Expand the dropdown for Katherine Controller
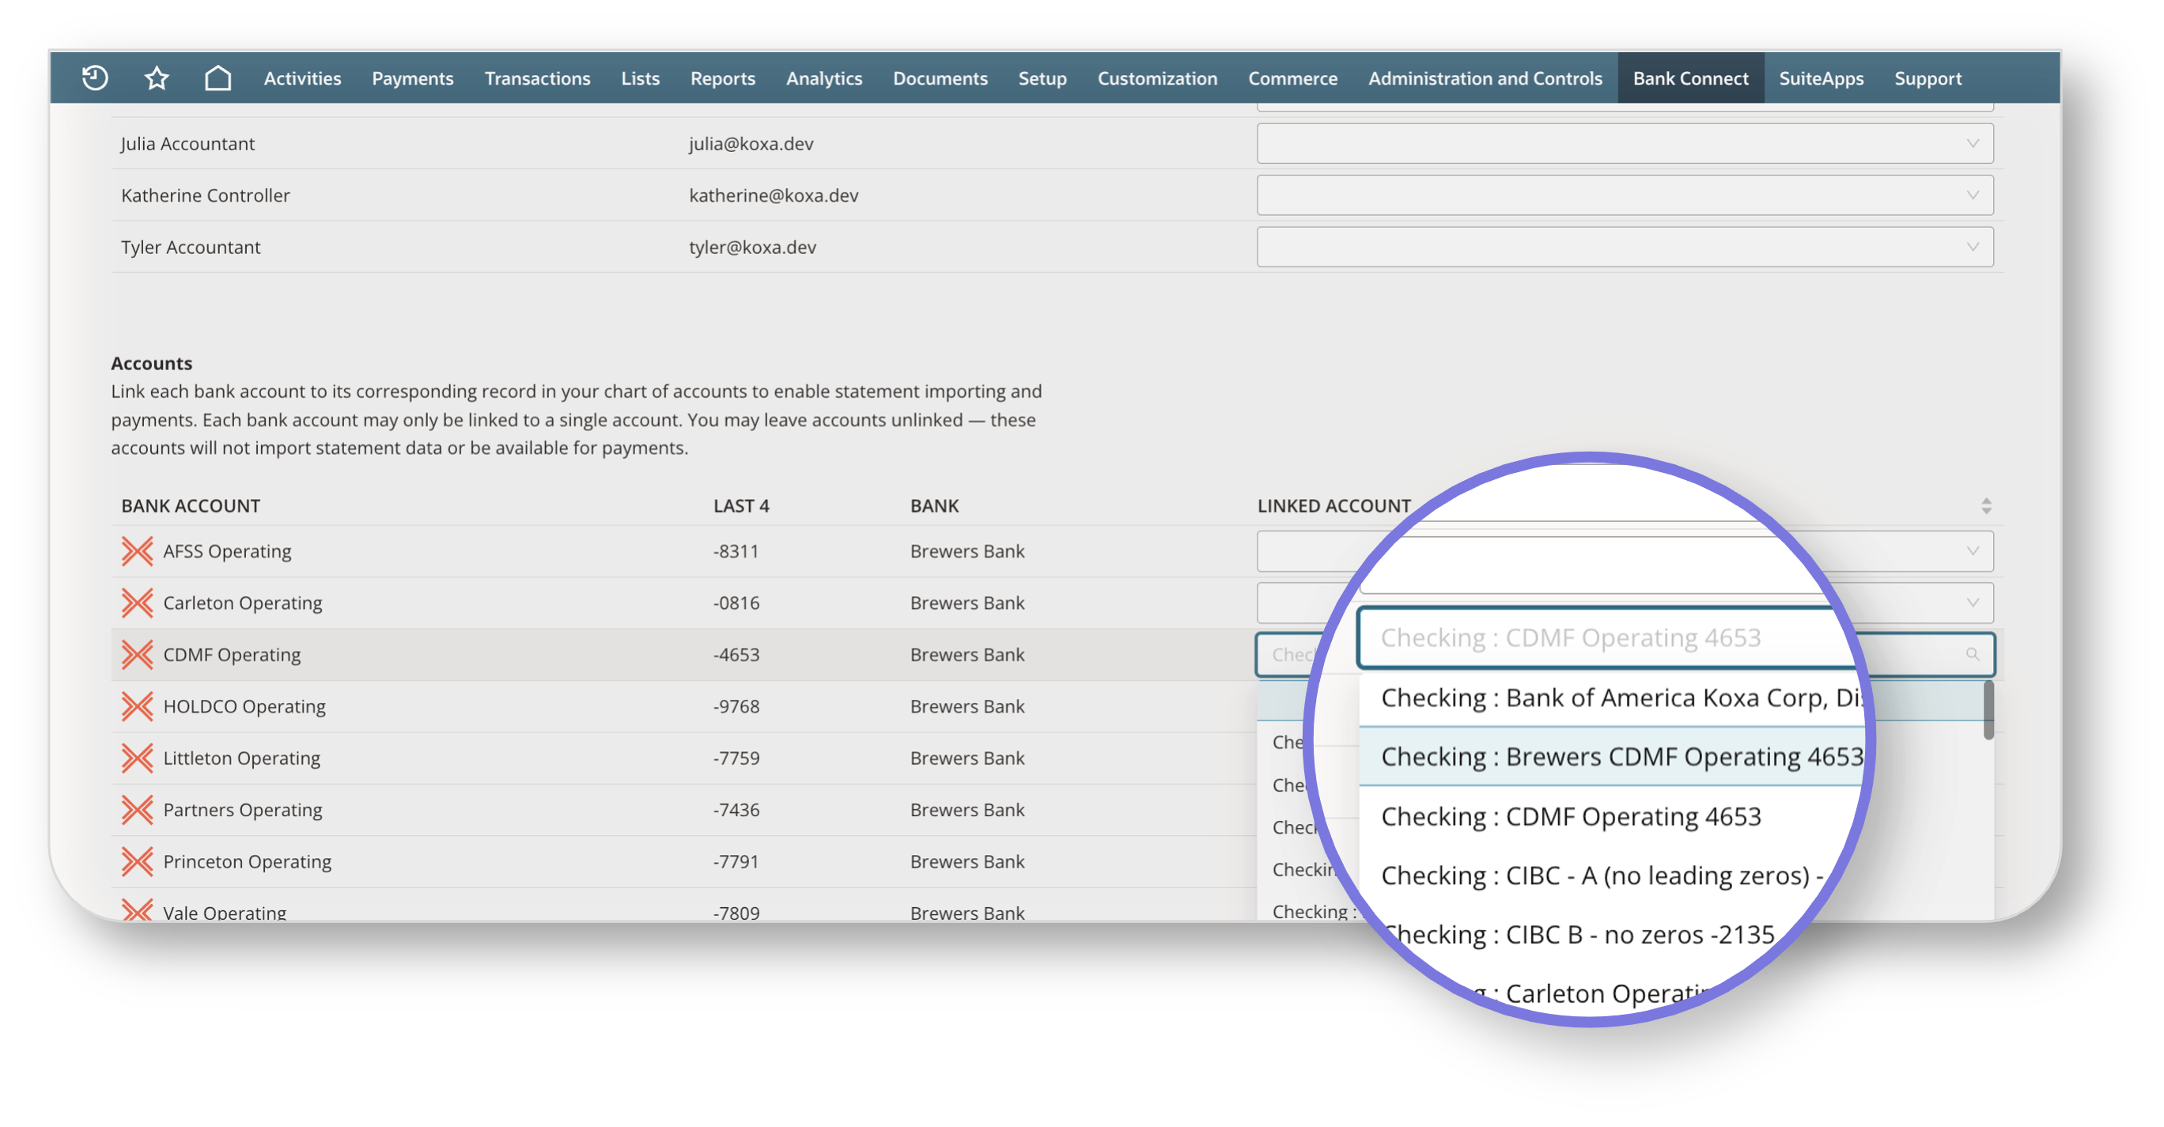 coord(1624,195)
